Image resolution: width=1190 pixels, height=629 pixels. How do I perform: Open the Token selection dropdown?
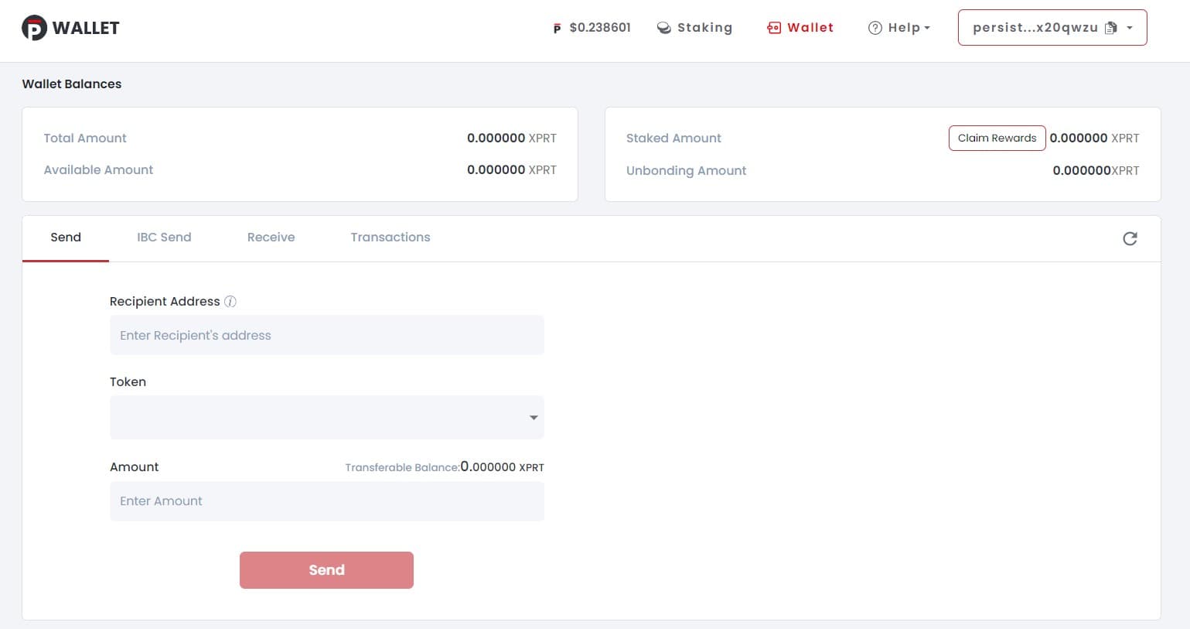click(x=326, y=418)
